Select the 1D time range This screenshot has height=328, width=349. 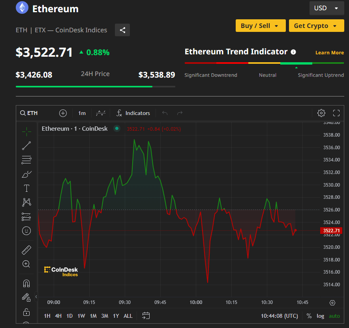69,316
